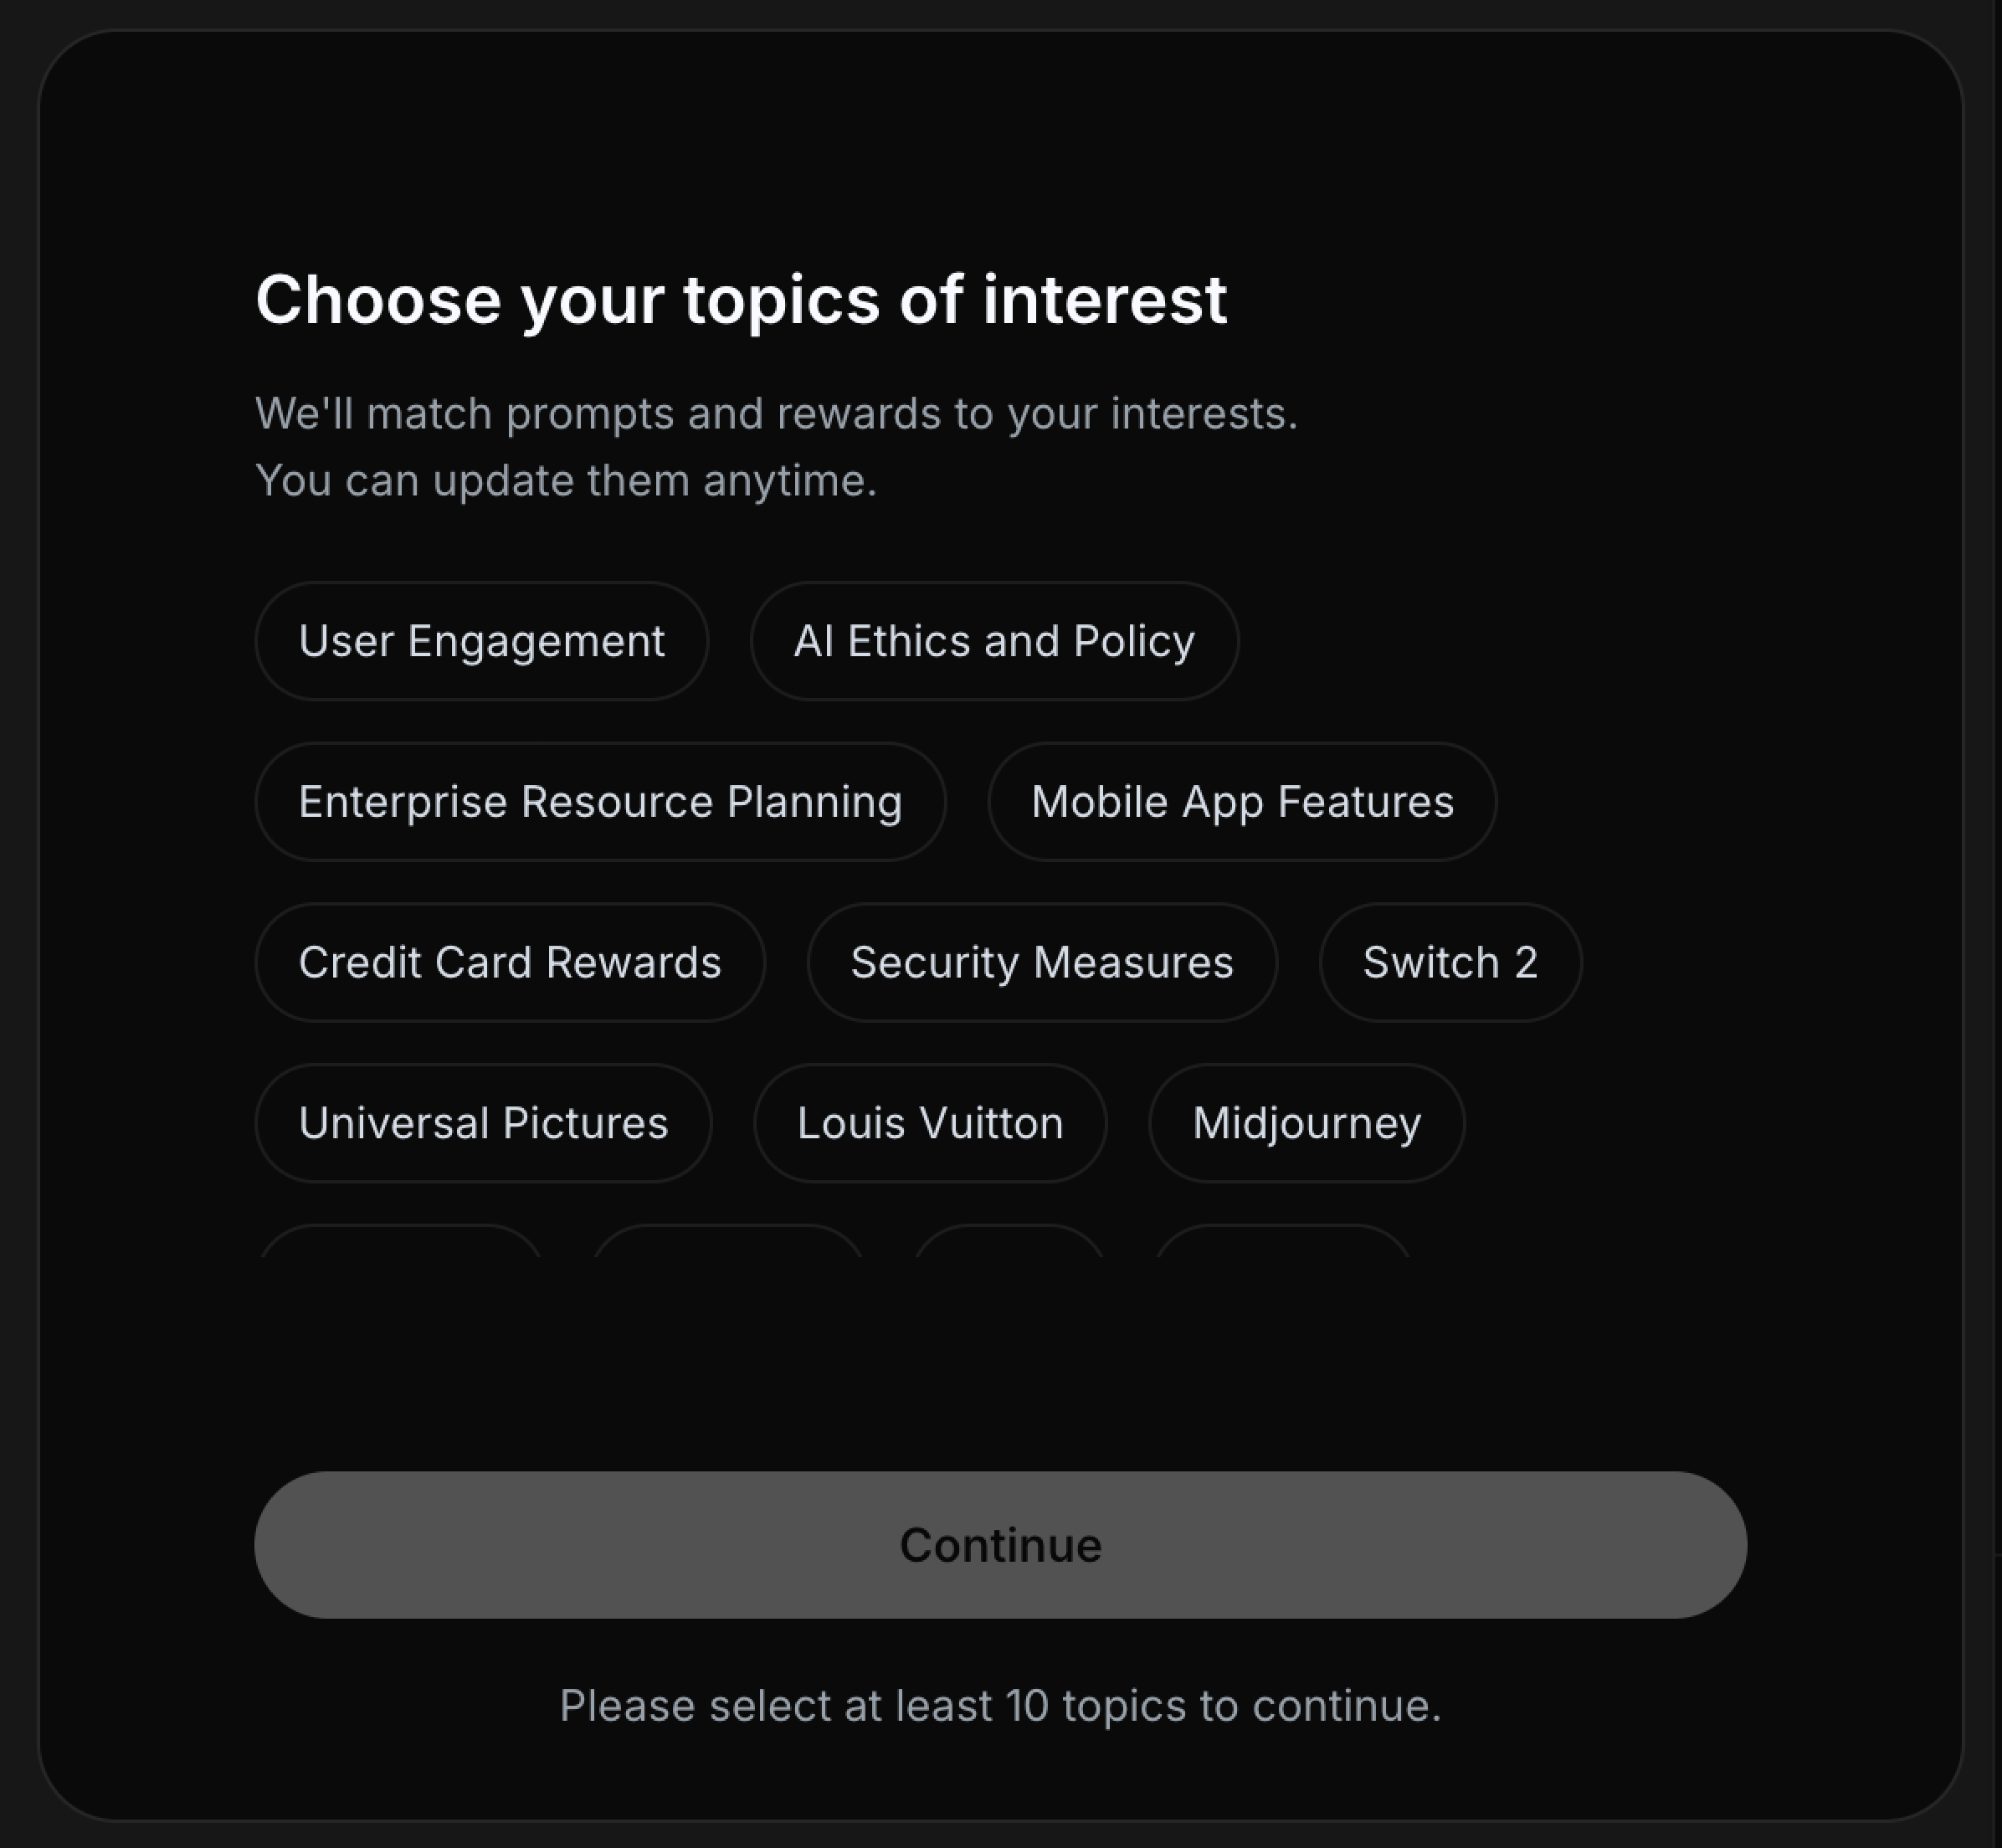Click the 'We'll match prompts and rewards' text
The width and height of the screenshot is (2002, 1848).
click(776, 414)
